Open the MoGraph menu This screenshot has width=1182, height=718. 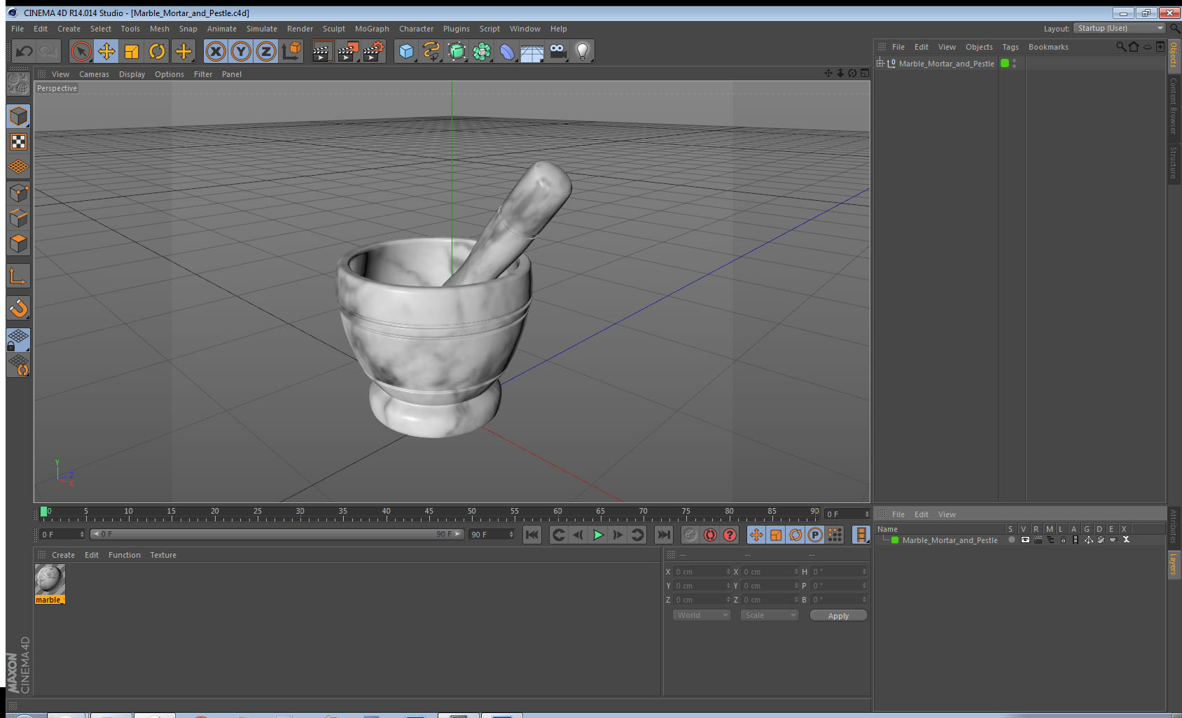click(x=372, y=29)
